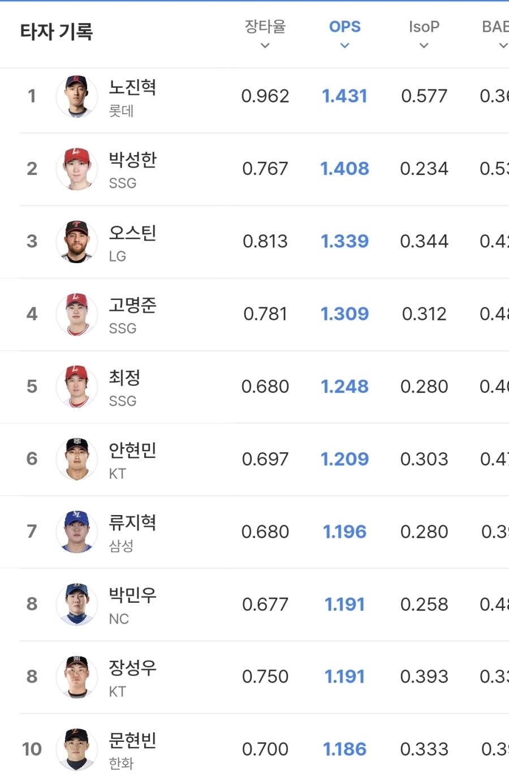Open 장성우 player avatar
The width and height of the screenshot is (509, 781).
coord(77,677)
